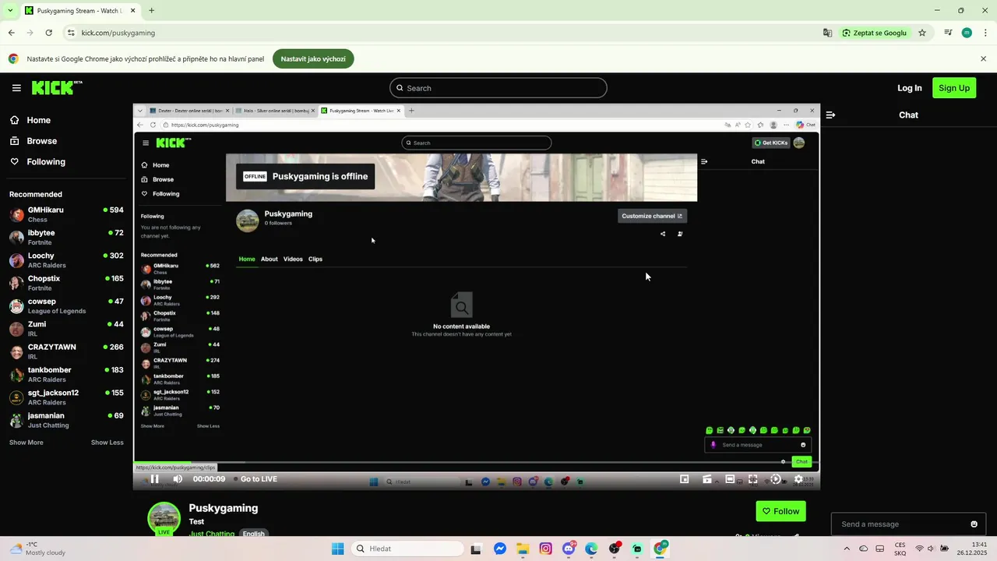Open recommended channel ibbytee

(66, 237)
